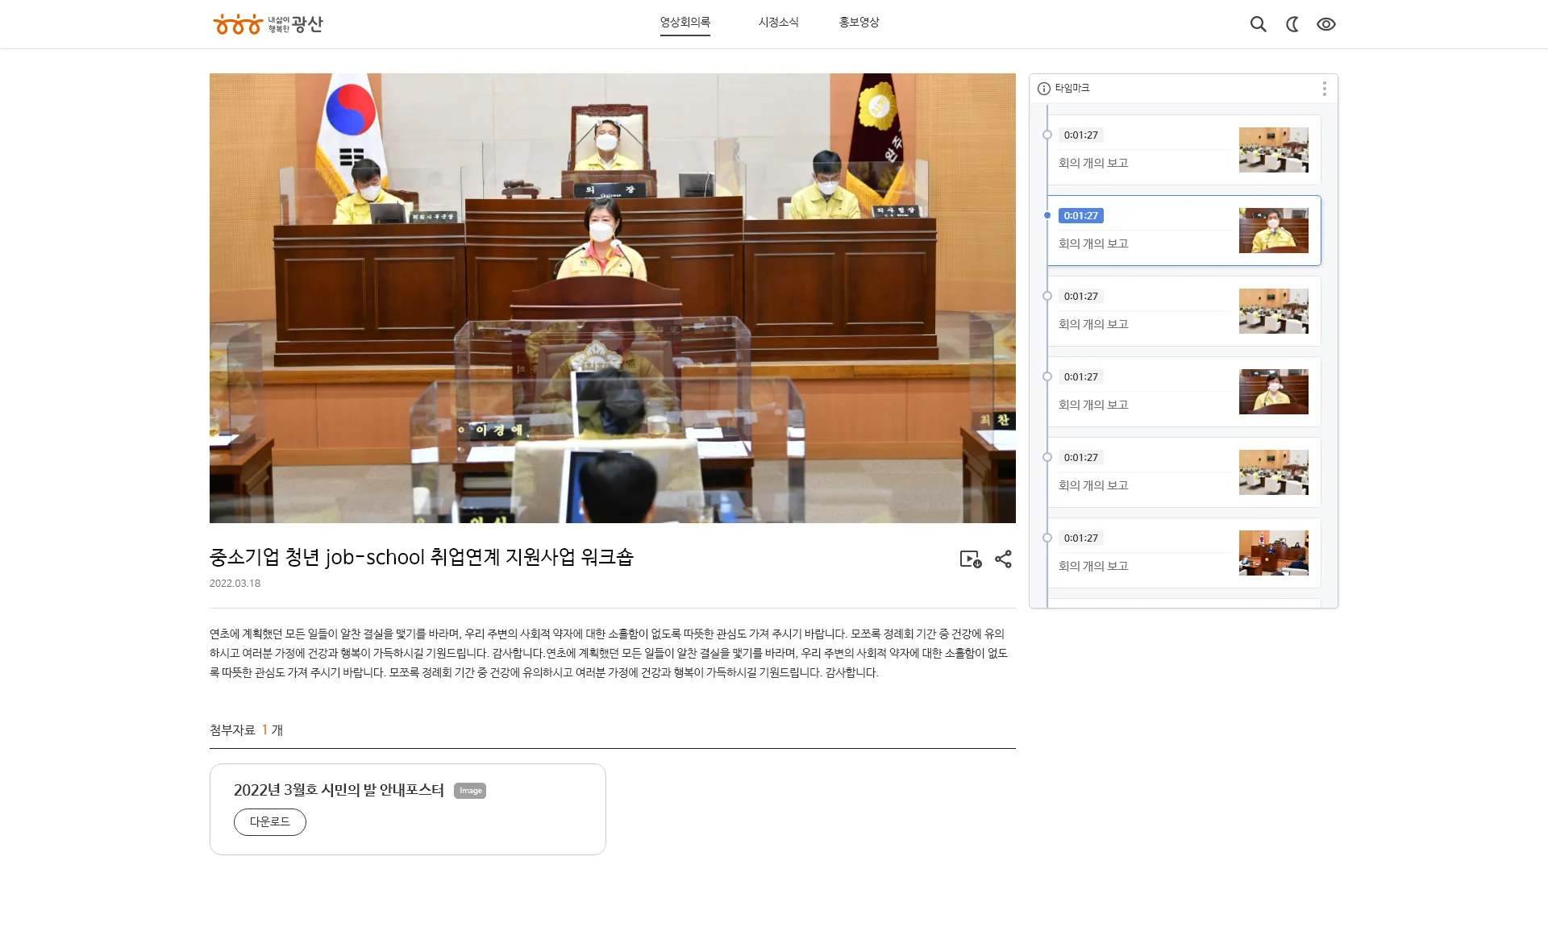Click the 다운로드 button

(270, 822)
